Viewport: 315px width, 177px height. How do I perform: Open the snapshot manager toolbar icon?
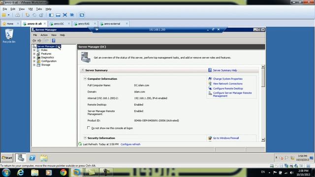(41, 15)
